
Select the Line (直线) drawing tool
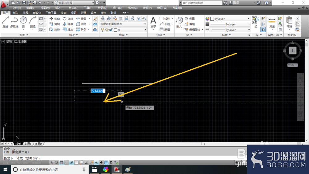[5, 22]
